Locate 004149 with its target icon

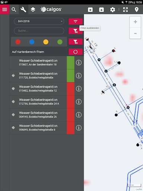13,115
